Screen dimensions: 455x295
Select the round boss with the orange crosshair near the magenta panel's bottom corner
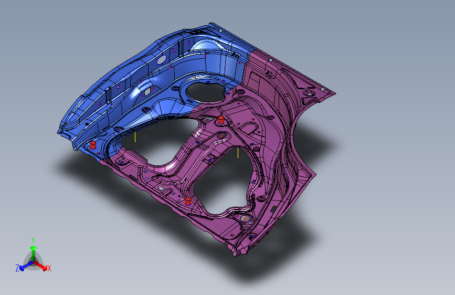tap(245, 218)
